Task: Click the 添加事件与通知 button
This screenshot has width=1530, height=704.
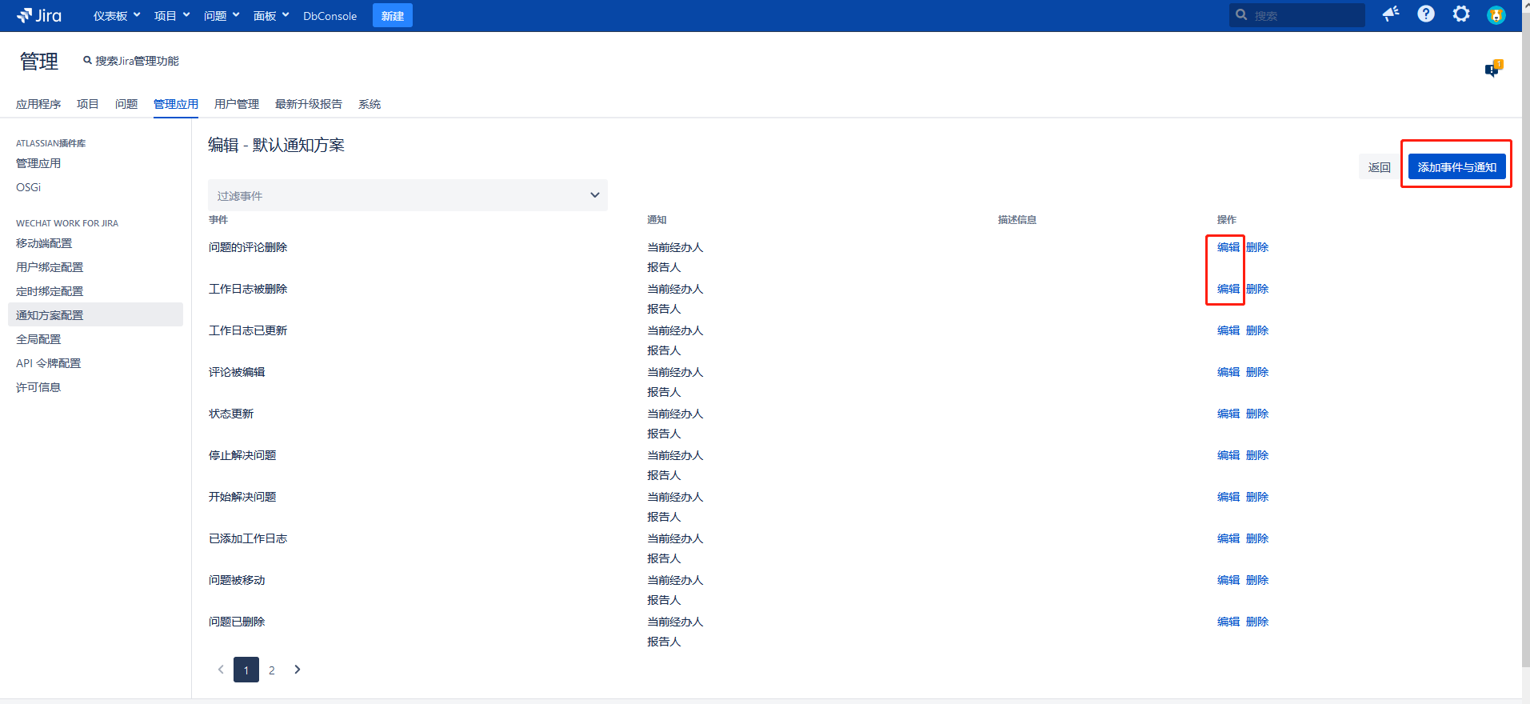Action: (x=1456, y=167)
